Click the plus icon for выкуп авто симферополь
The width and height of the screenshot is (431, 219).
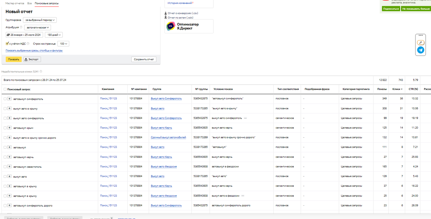pyautogui.click(x=10, y=118)
